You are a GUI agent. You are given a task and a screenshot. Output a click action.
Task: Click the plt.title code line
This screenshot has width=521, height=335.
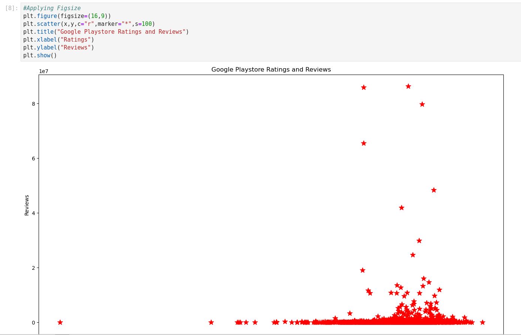(106, 32)
